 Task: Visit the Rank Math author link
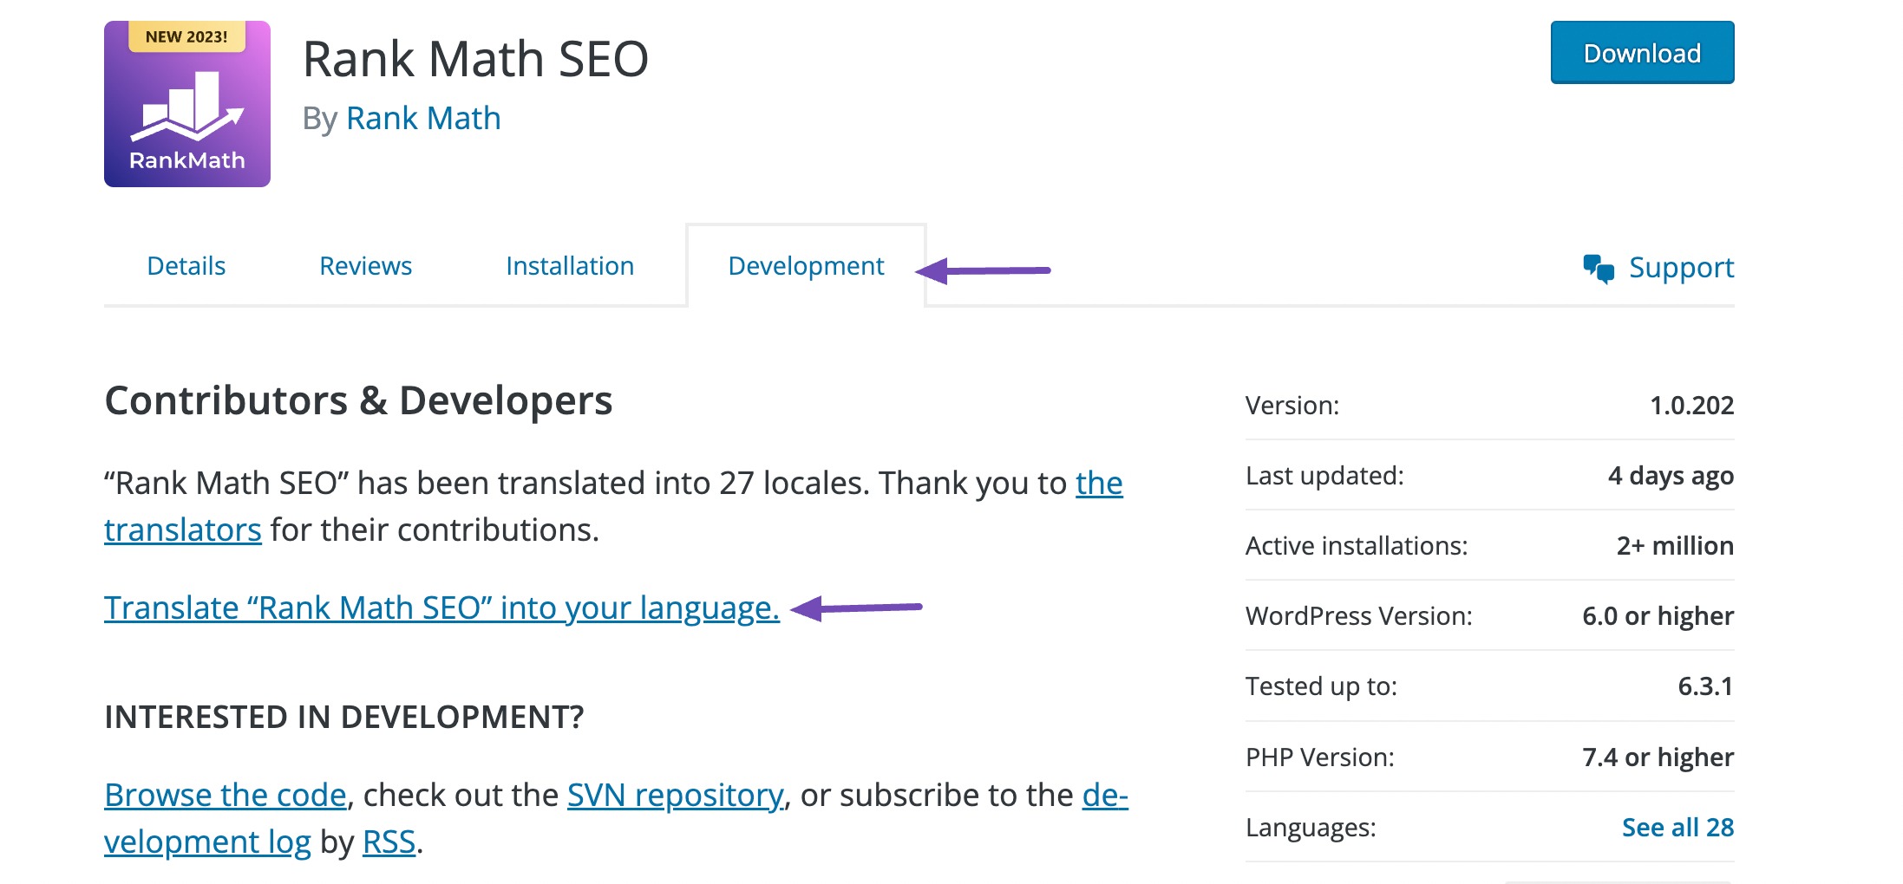[423, 118]
